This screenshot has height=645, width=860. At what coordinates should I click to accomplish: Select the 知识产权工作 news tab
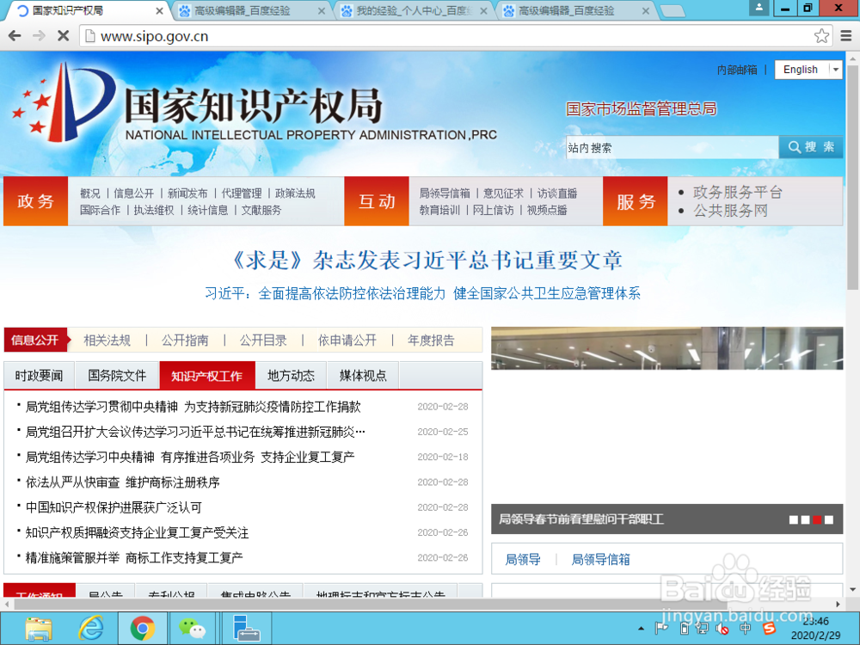click(206, 376)
